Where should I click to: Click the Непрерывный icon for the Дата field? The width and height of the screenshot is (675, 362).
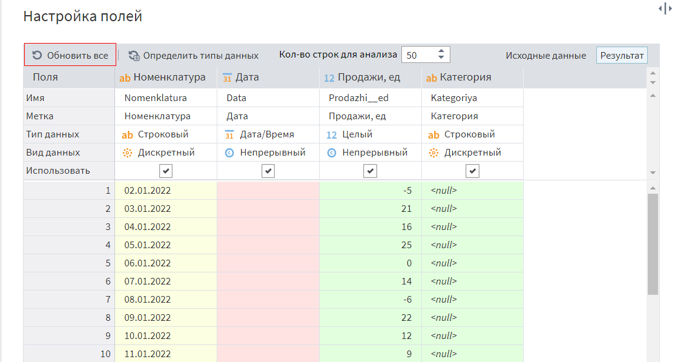228,153
